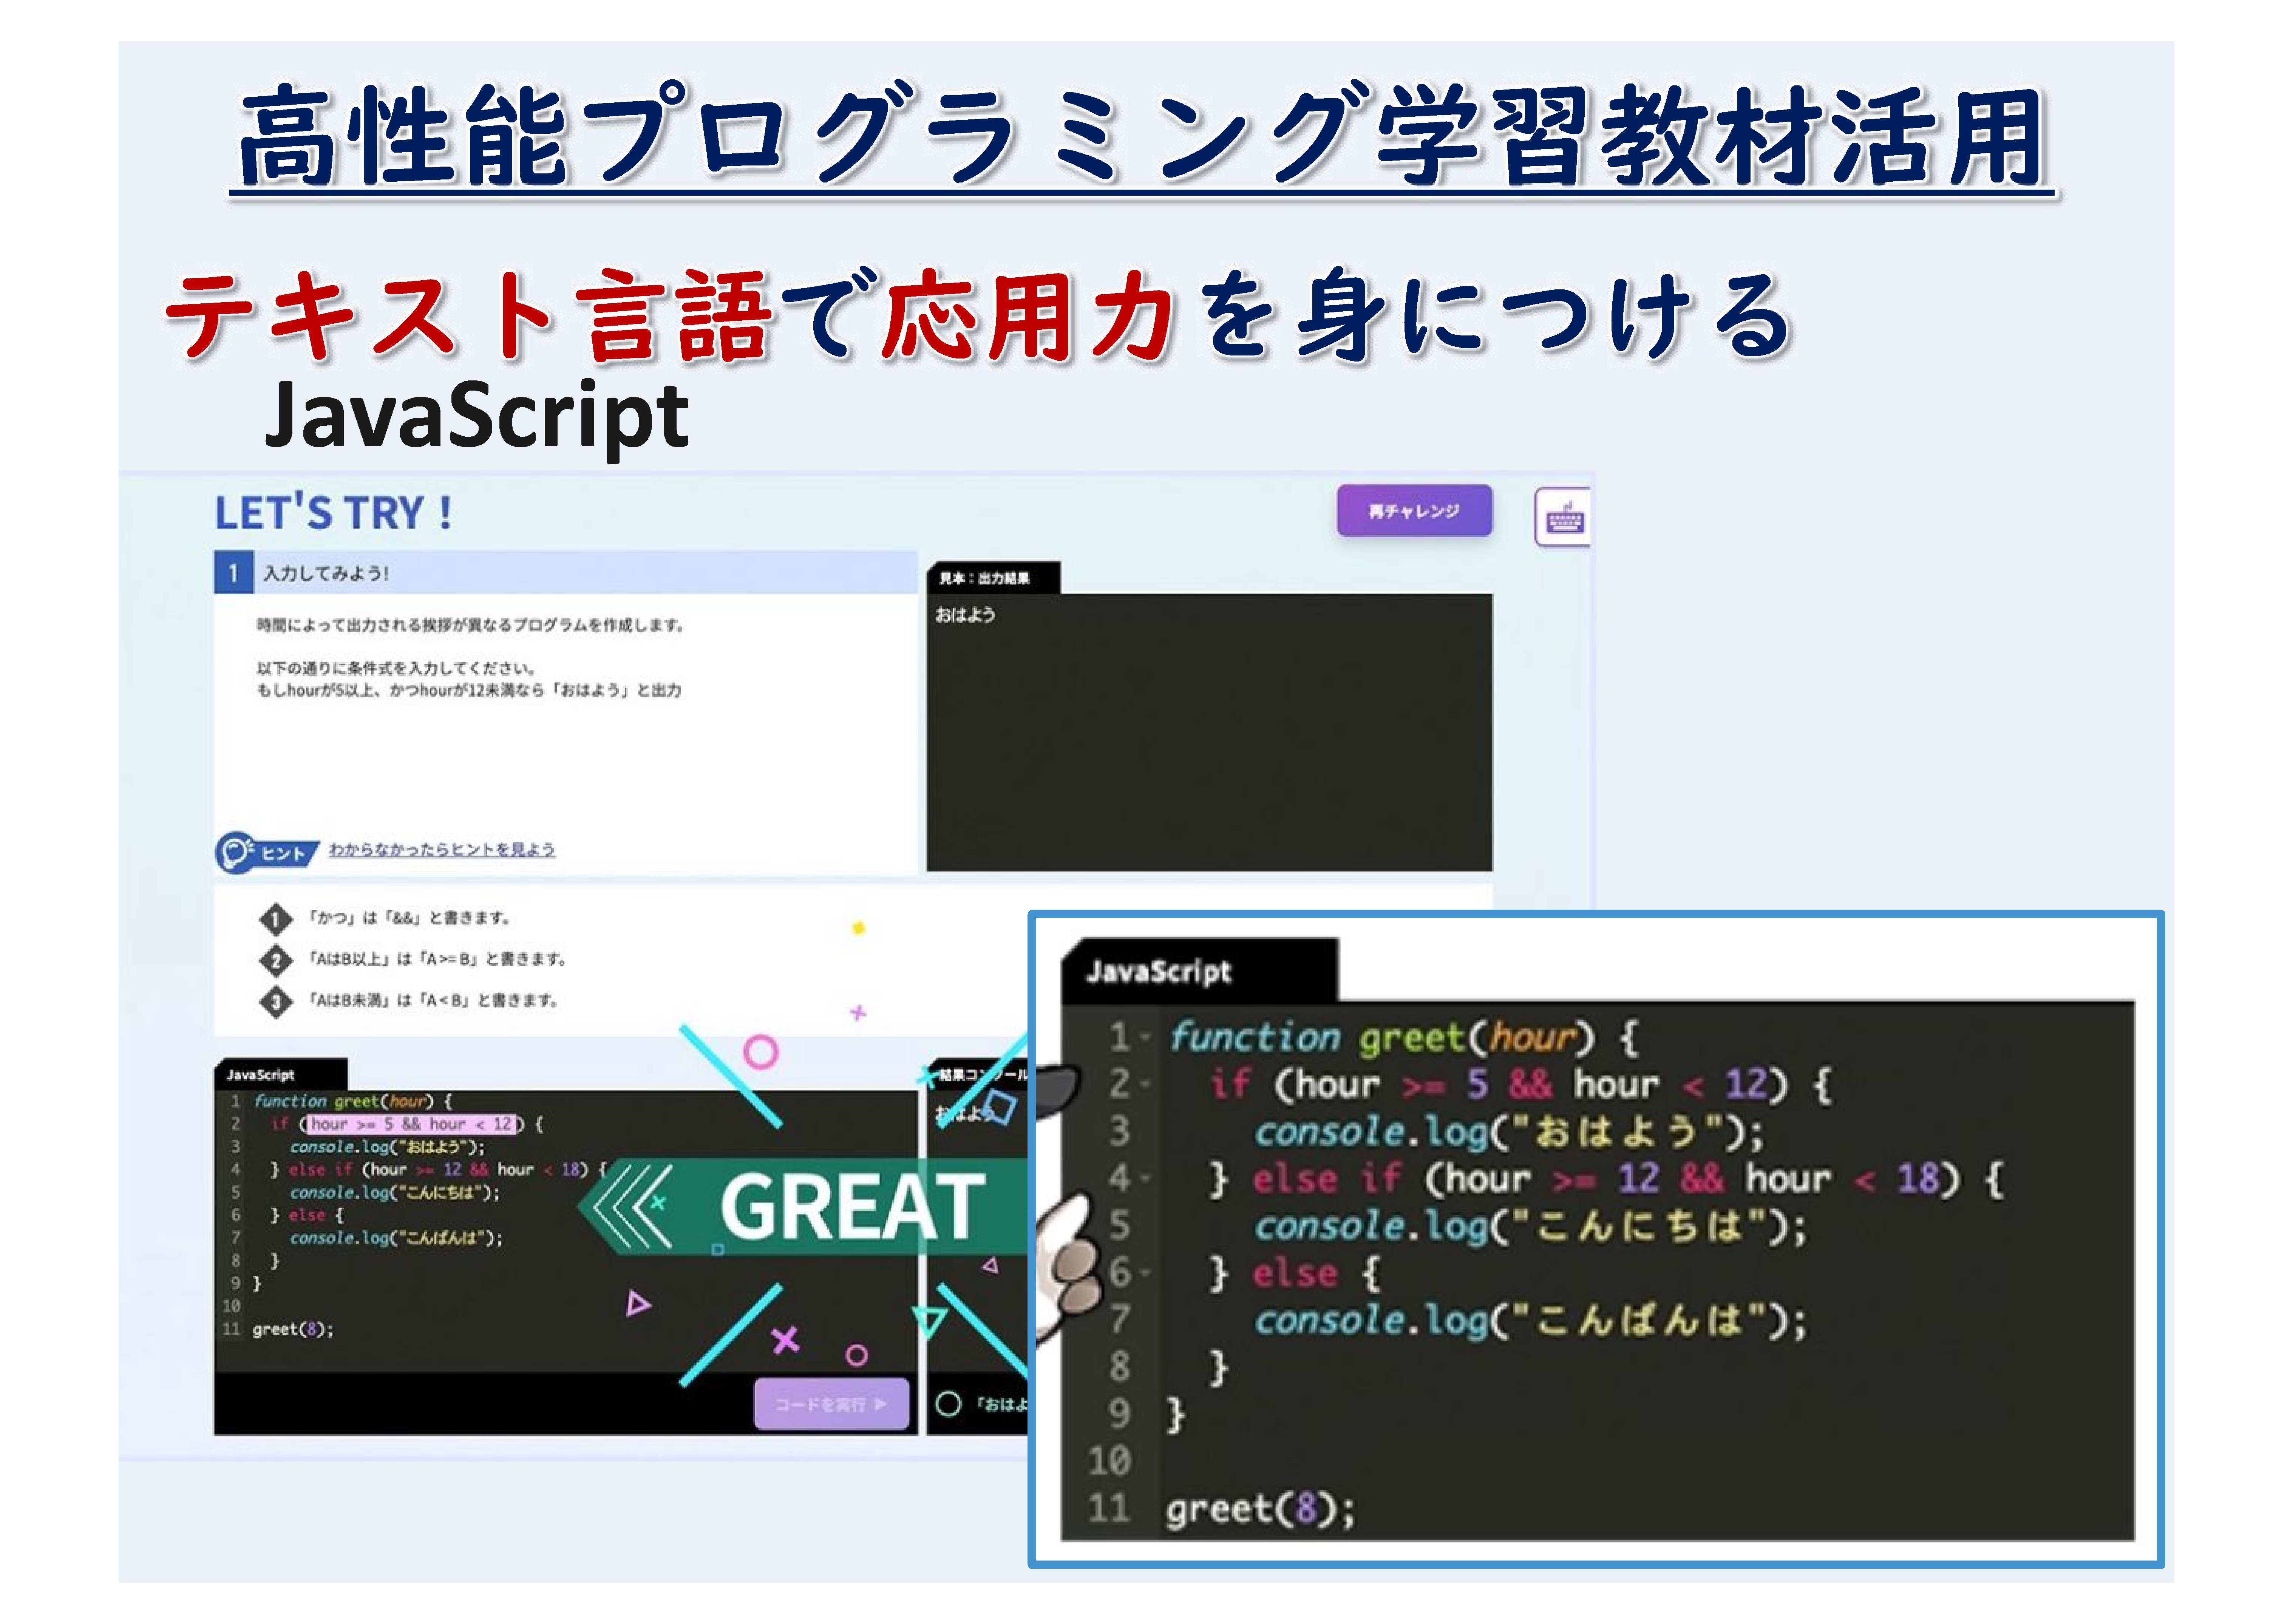Click the 再チャレンジ purple button
2293x1624 pixels.
coord(1414,511)
